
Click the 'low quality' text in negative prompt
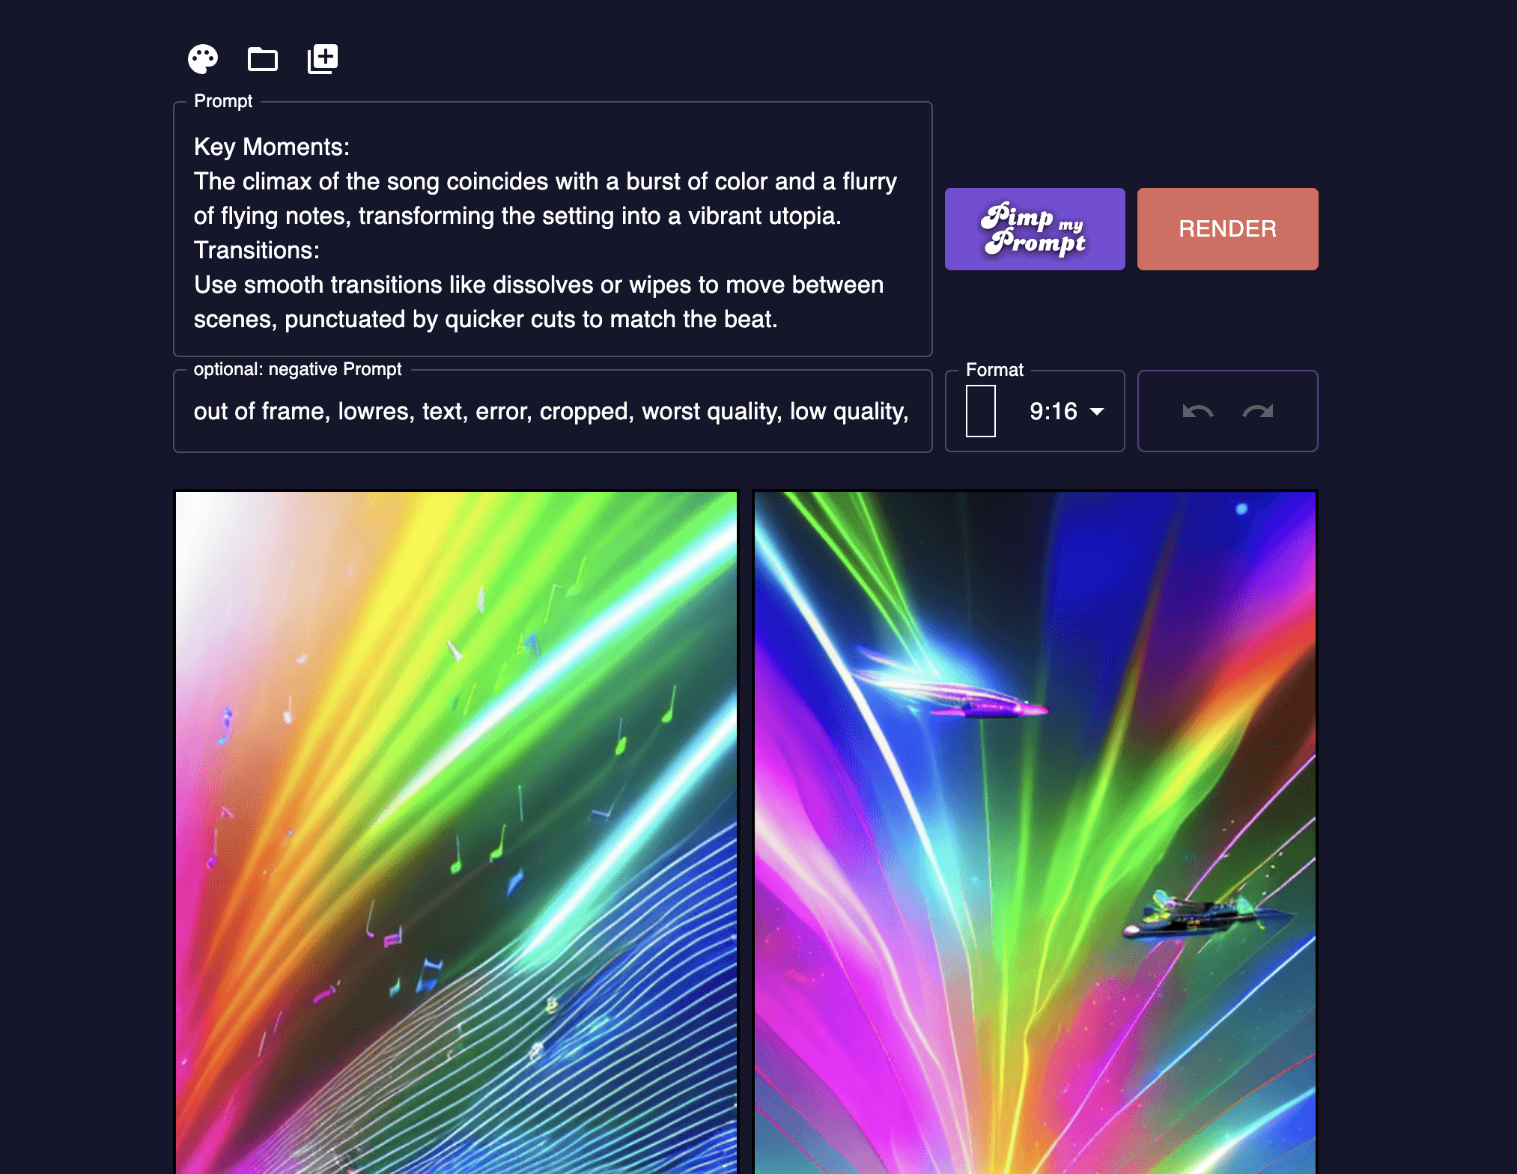(849, 411)
